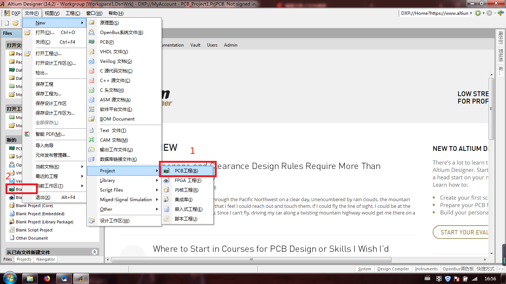Create a new VHDL 文件(V)

[x=124, y=52]
